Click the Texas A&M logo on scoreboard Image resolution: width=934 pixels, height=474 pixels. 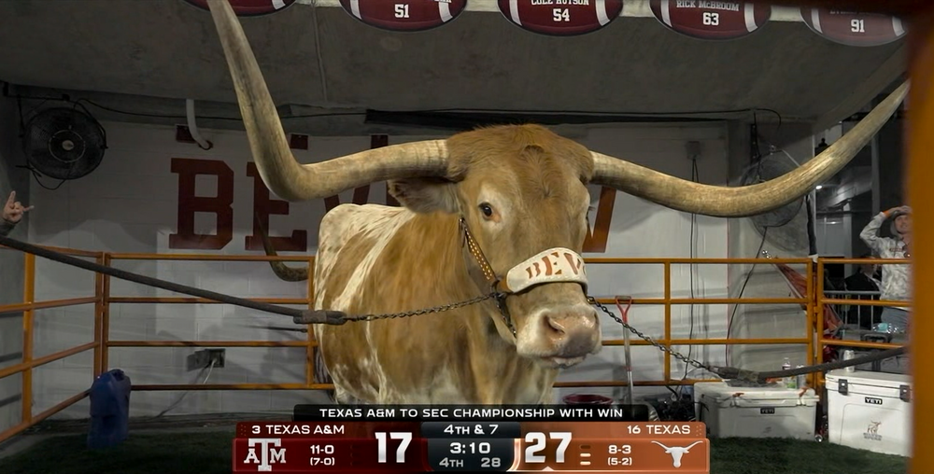(x=264, y=455)
